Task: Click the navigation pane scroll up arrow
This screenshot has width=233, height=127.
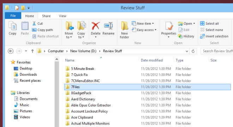Action: [57, 59]
